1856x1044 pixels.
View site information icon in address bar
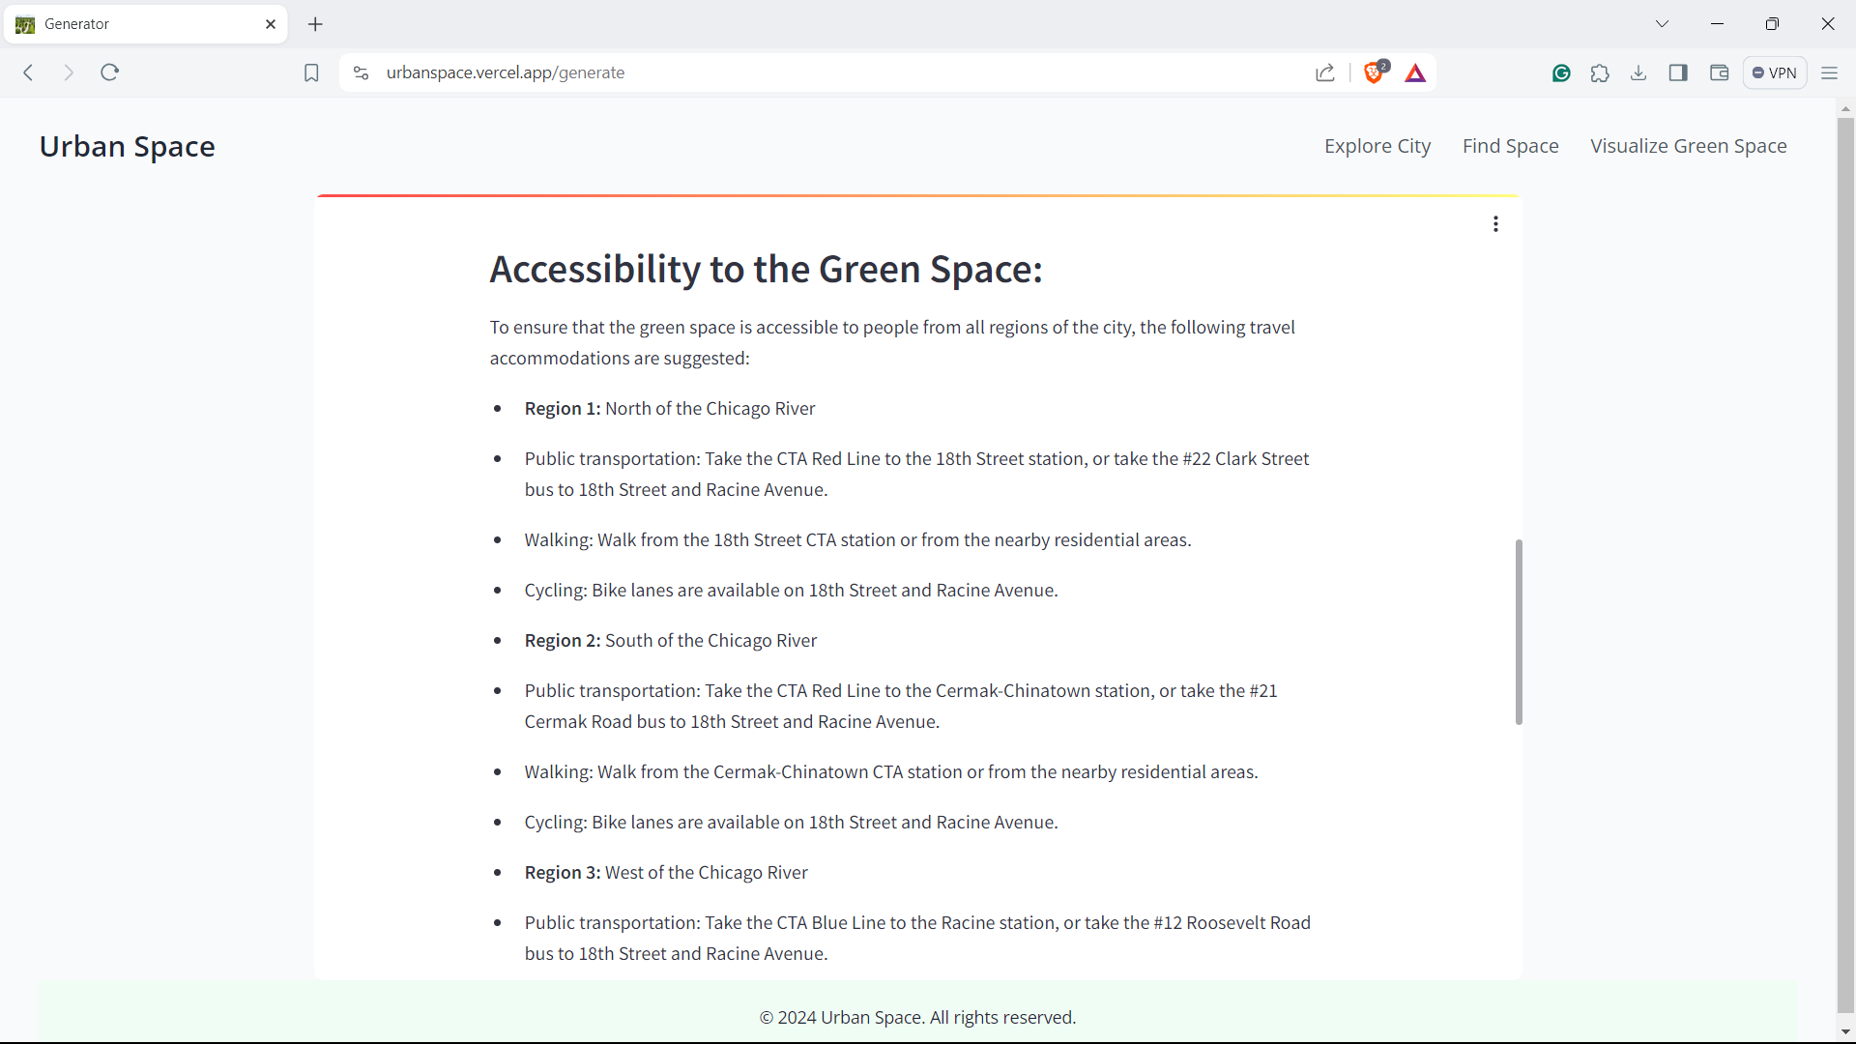tap(362, 73)
